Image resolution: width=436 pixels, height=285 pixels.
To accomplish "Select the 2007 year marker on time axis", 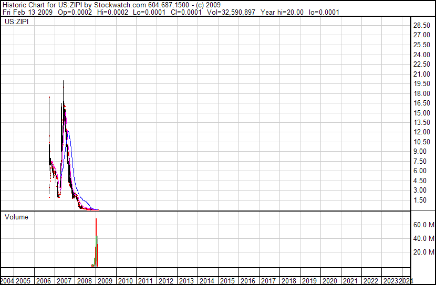I will tap(65, 281).
